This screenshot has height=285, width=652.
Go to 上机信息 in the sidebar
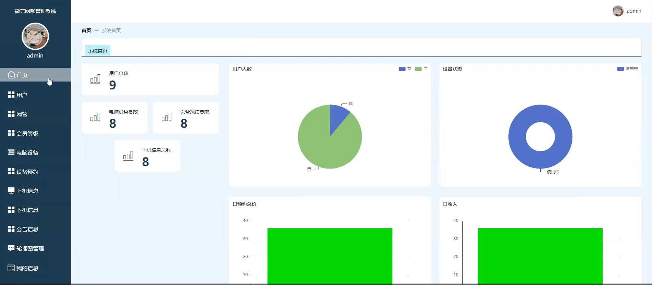pos(36,190)
